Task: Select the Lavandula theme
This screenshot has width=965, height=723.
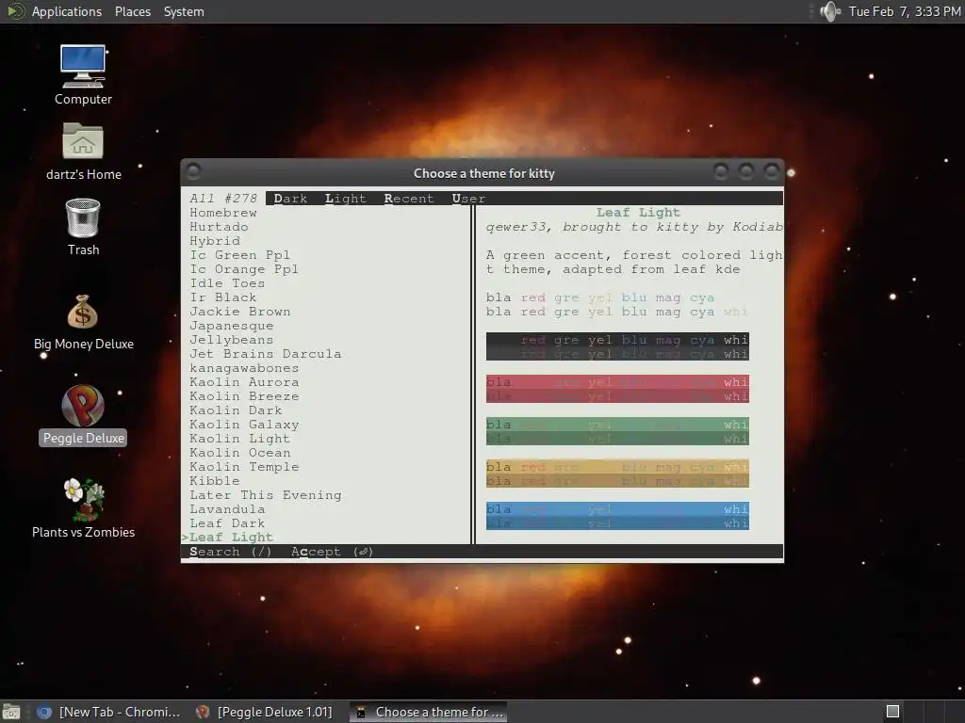Action: tap(227, 509)
